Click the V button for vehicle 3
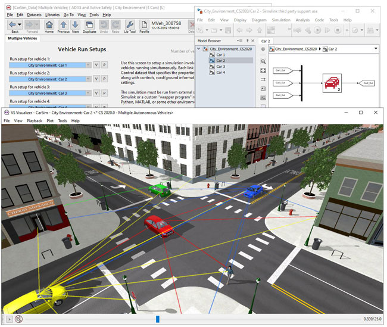This screenshot has height=327, width=387. point(96,93)
